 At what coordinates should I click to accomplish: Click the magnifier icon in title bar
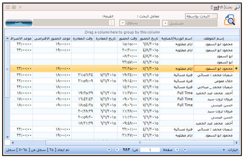click(237, 7)
